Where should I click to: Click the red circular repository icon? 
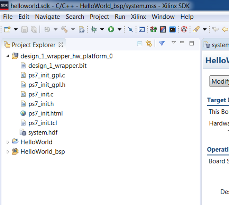click(184, 29)
